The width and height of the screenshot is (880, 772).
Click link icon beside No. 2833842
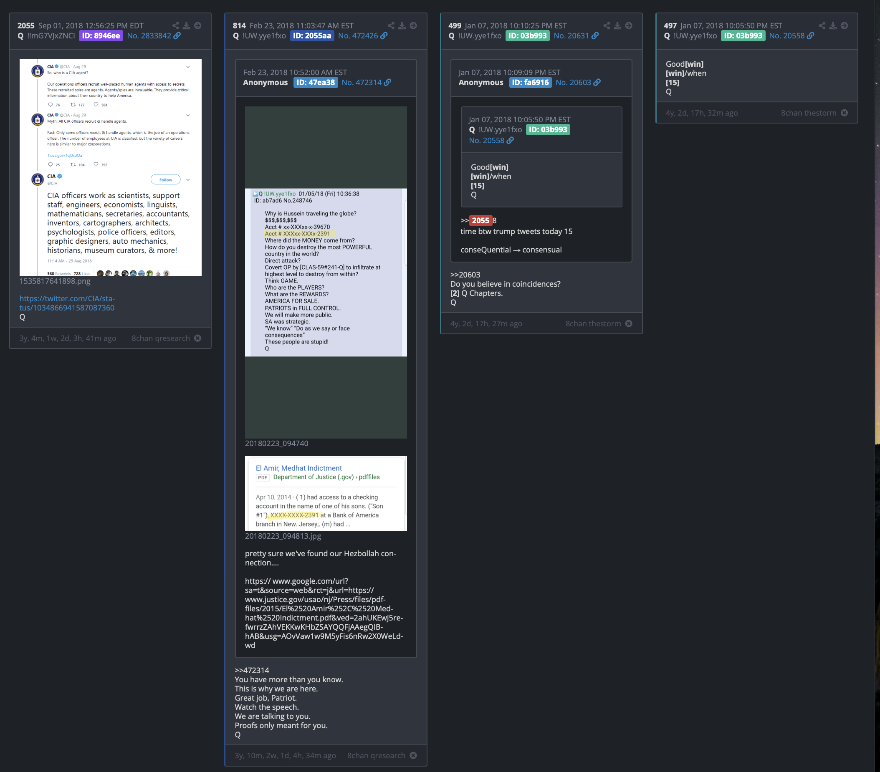point(177,36)
